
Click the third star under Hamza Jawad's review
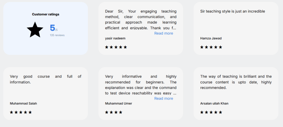[211, 47]
